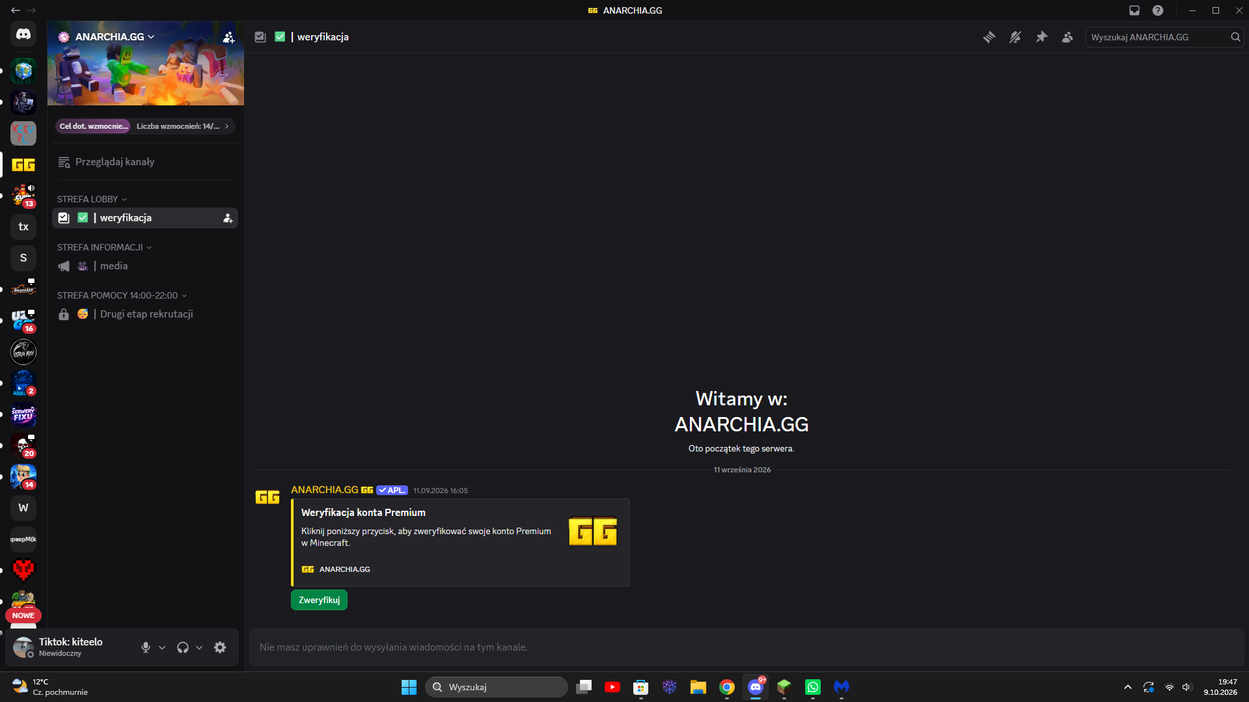Click ANARCHIA.GG author name on message
The image size is (1249, 702).
click(324, 490)
